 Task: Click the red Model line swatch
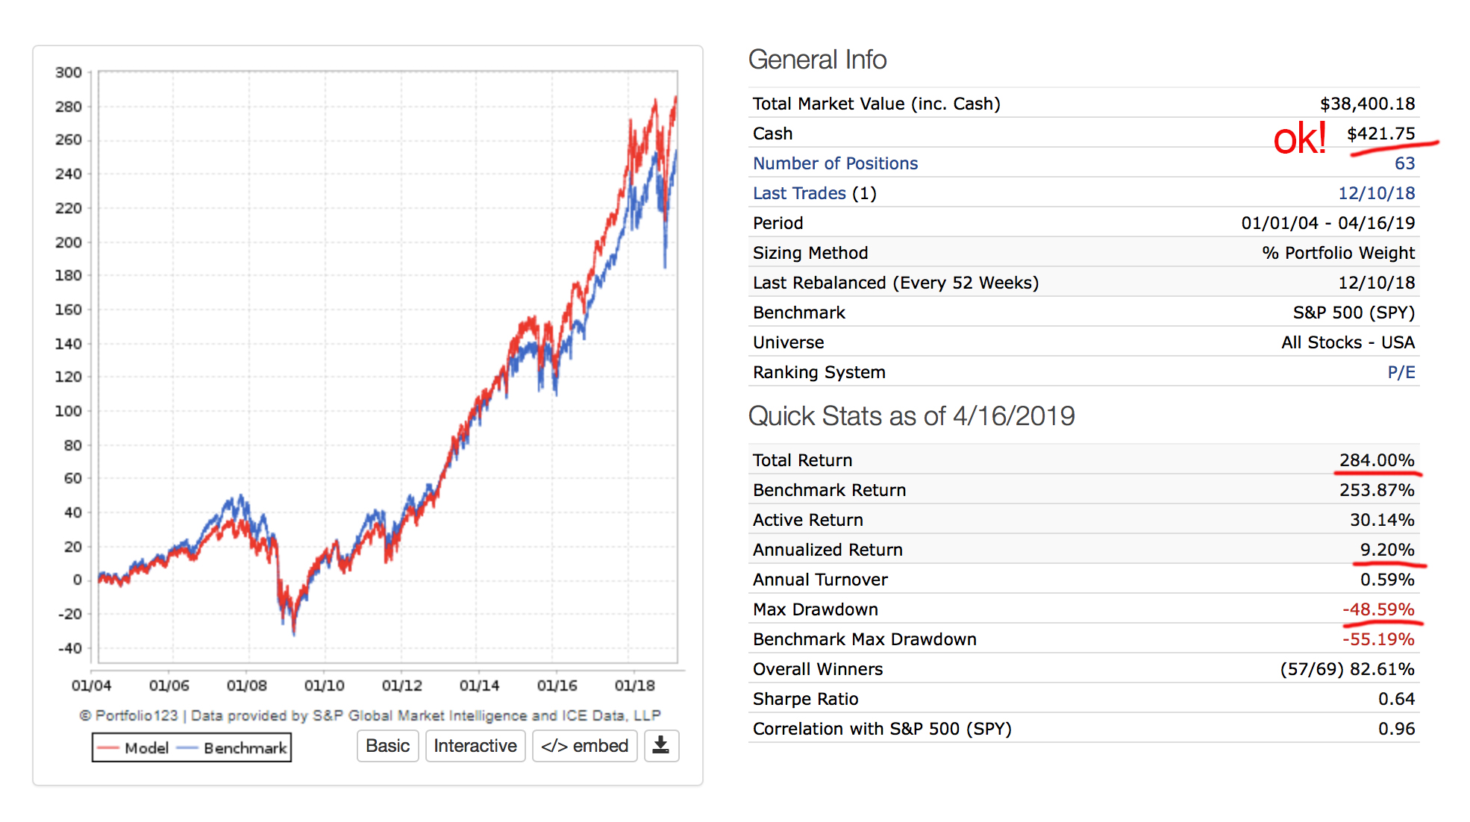(108, 747)
